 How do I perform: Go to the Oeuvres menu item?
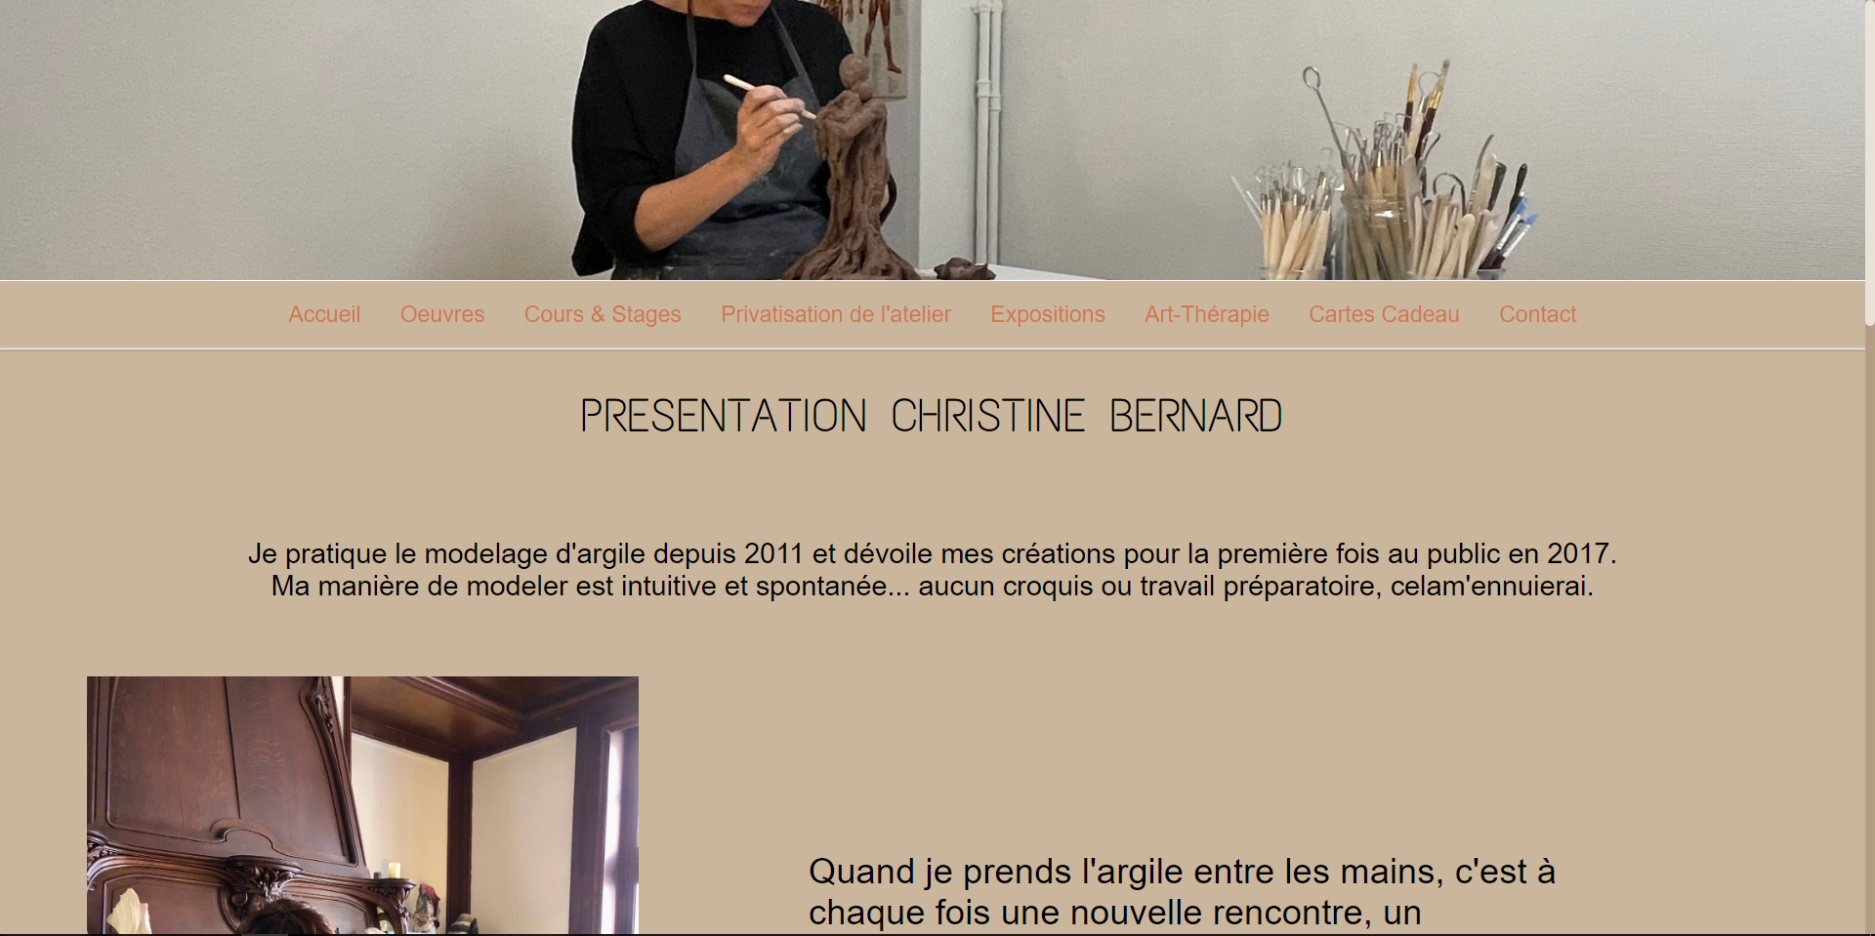tap(442, 314)
